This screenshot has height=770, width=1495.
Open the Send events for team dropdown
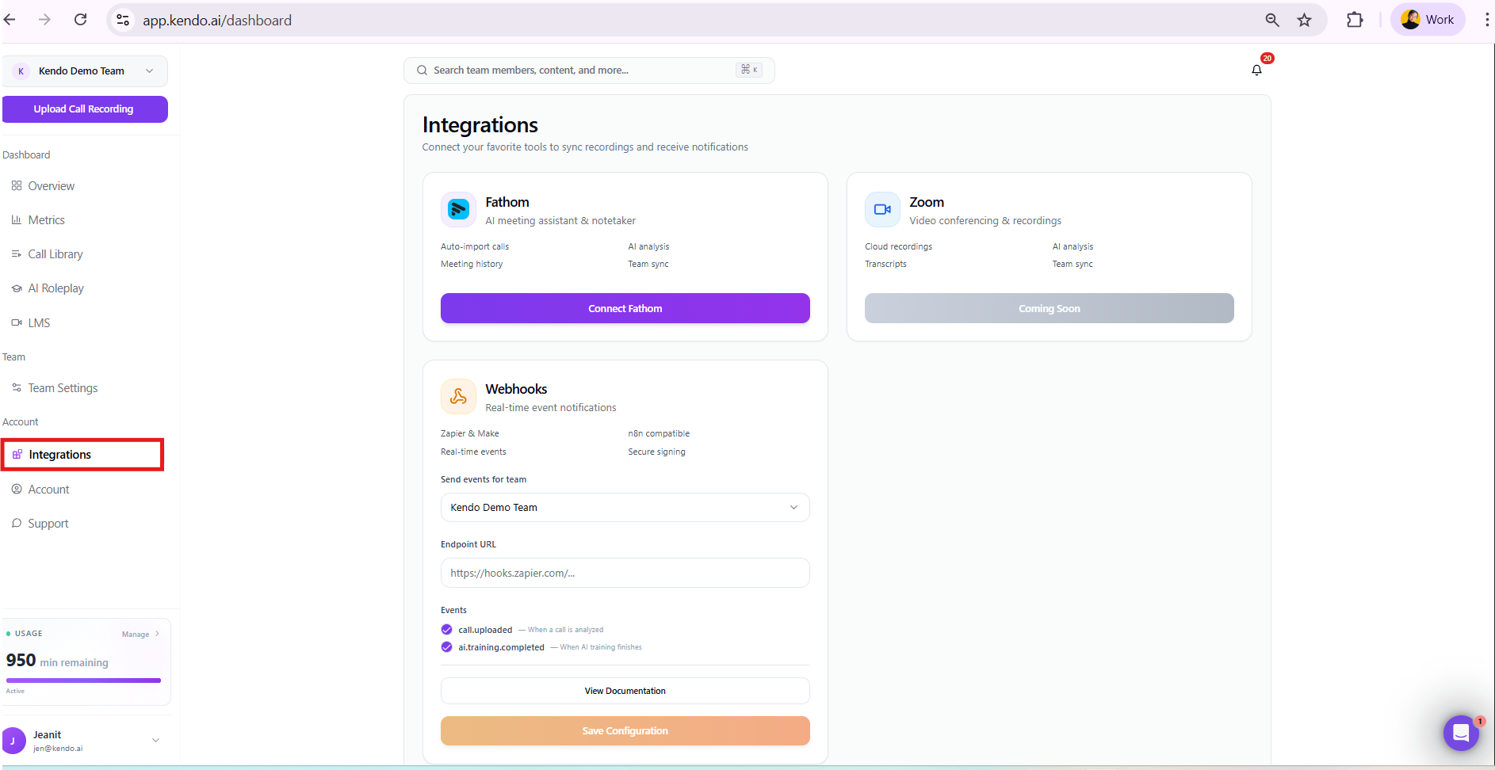625,508
